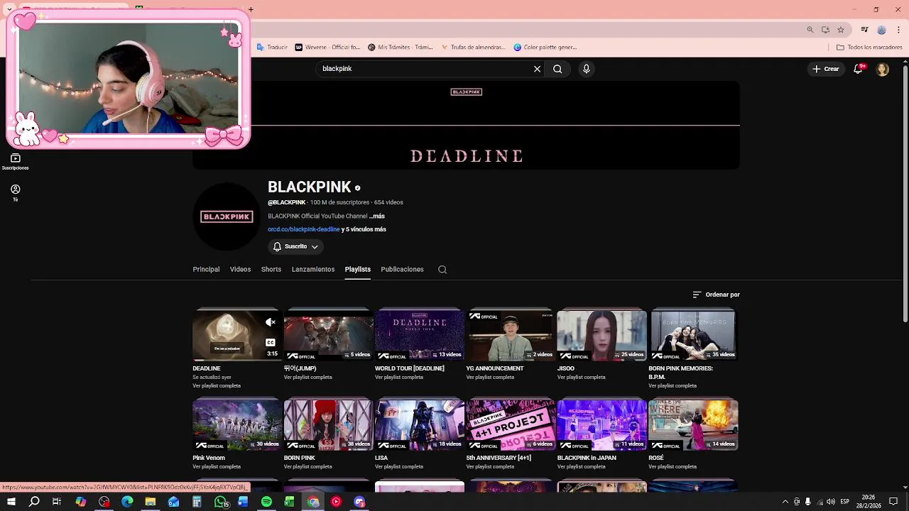This screenshot has width=909, height=511.
Task: Click the zoom magnifier in address bar
Action: coord(810,30)
